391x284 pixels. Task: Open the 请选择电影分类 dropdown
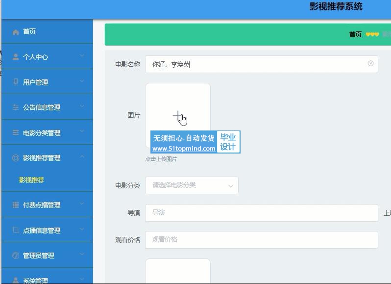pos(192,185)
